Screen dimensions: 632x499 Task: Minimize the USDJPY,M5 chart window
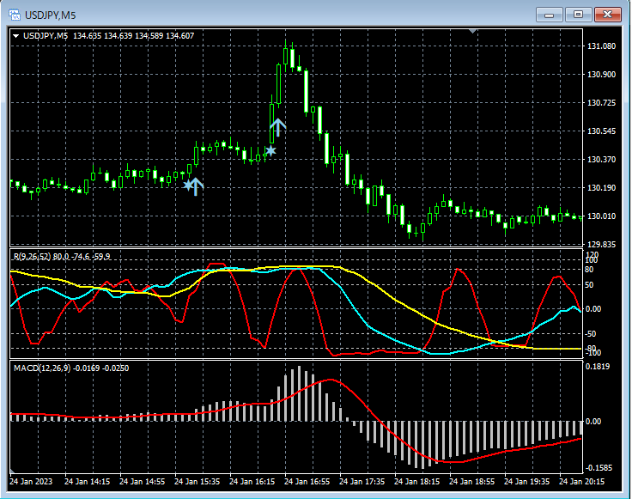(549, 15)
